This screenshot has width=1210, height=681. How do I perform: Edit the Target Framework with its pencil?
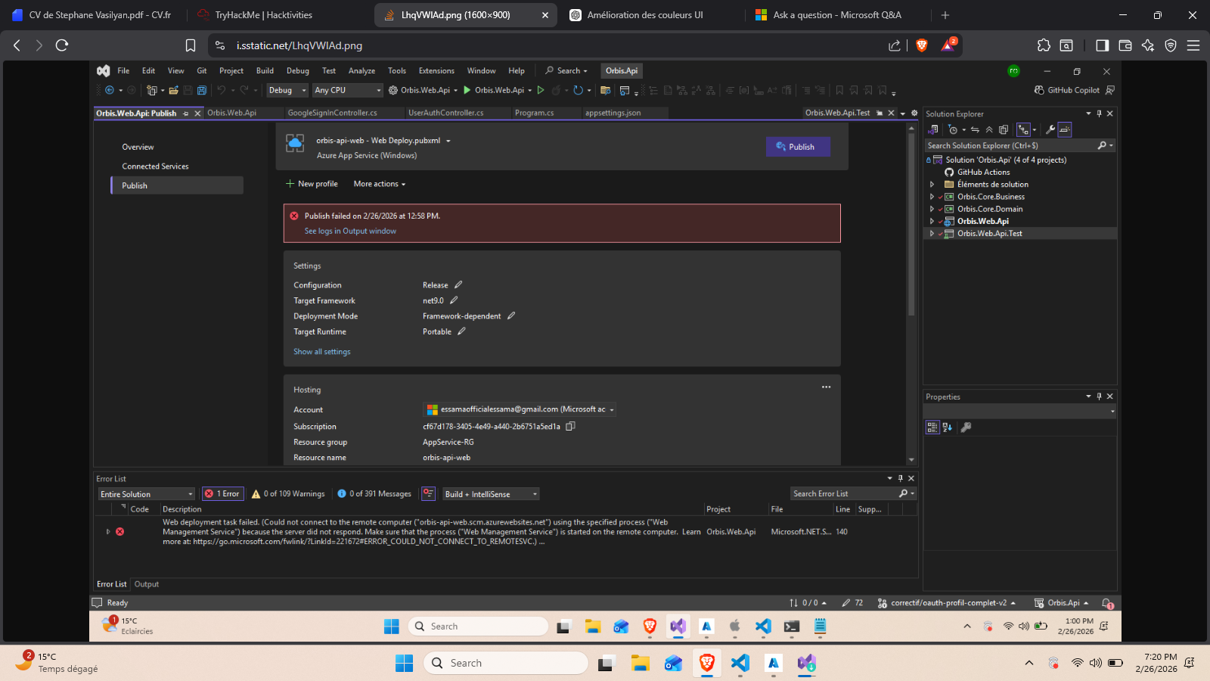click(454, 300)
